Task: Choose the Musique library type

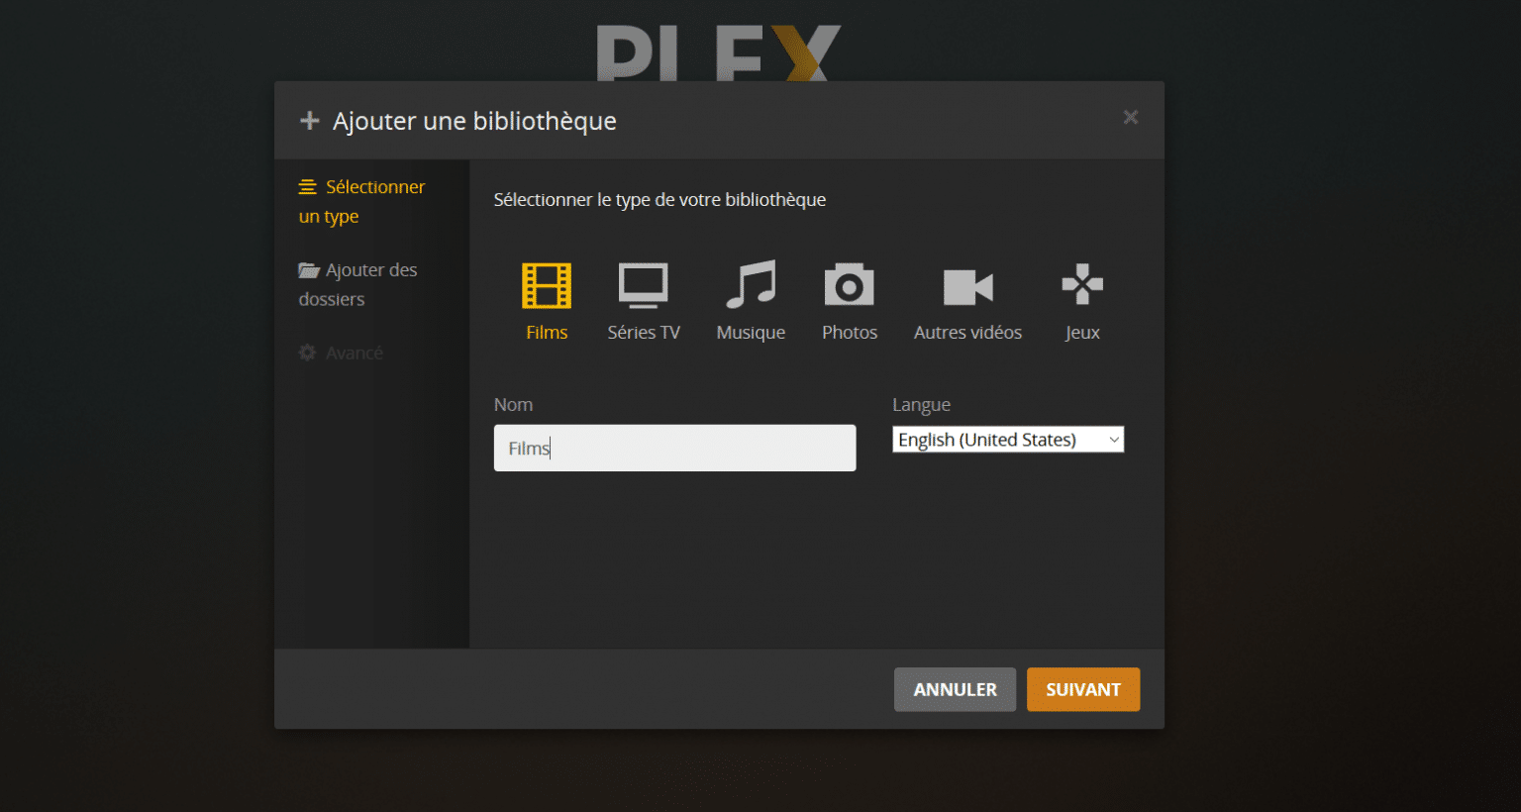Action: click(x=750, y=285)
